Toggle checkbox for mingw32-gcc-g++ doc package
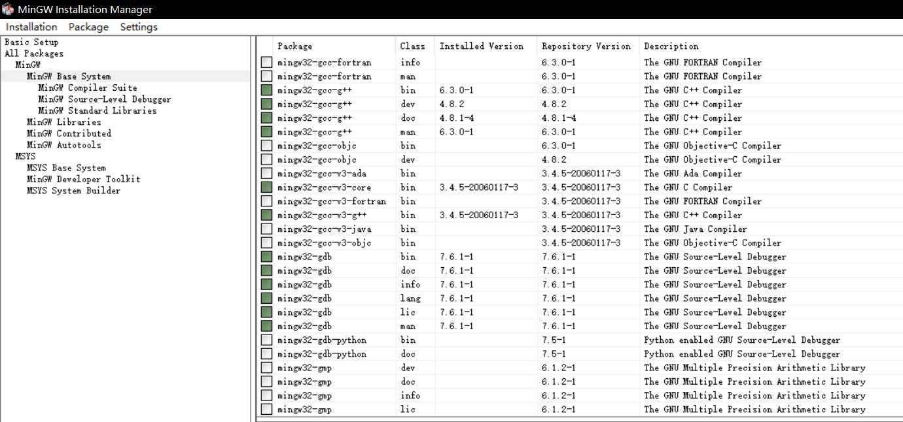The height and width of the screenshot is (422, 903). [x=266, y=118]
